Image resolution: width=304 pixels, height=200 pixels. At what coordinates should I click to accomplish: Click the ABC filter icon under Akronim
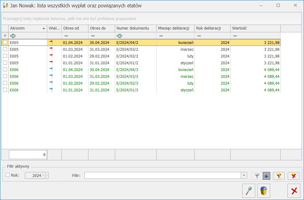tap(13, 36)
